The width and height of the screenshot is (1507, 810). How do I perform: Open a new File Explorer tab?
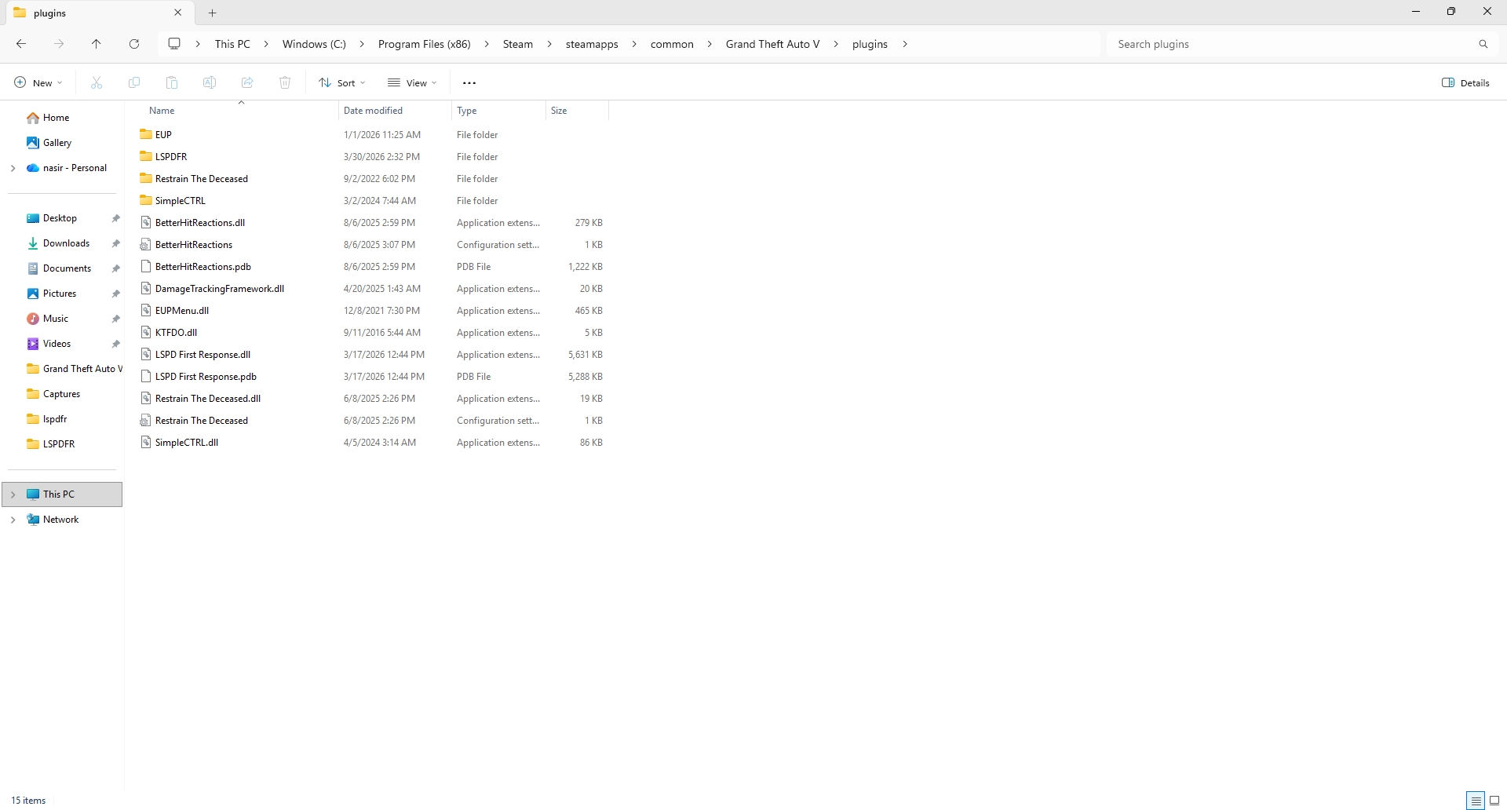pyautogui.click(x=213, y=13)
